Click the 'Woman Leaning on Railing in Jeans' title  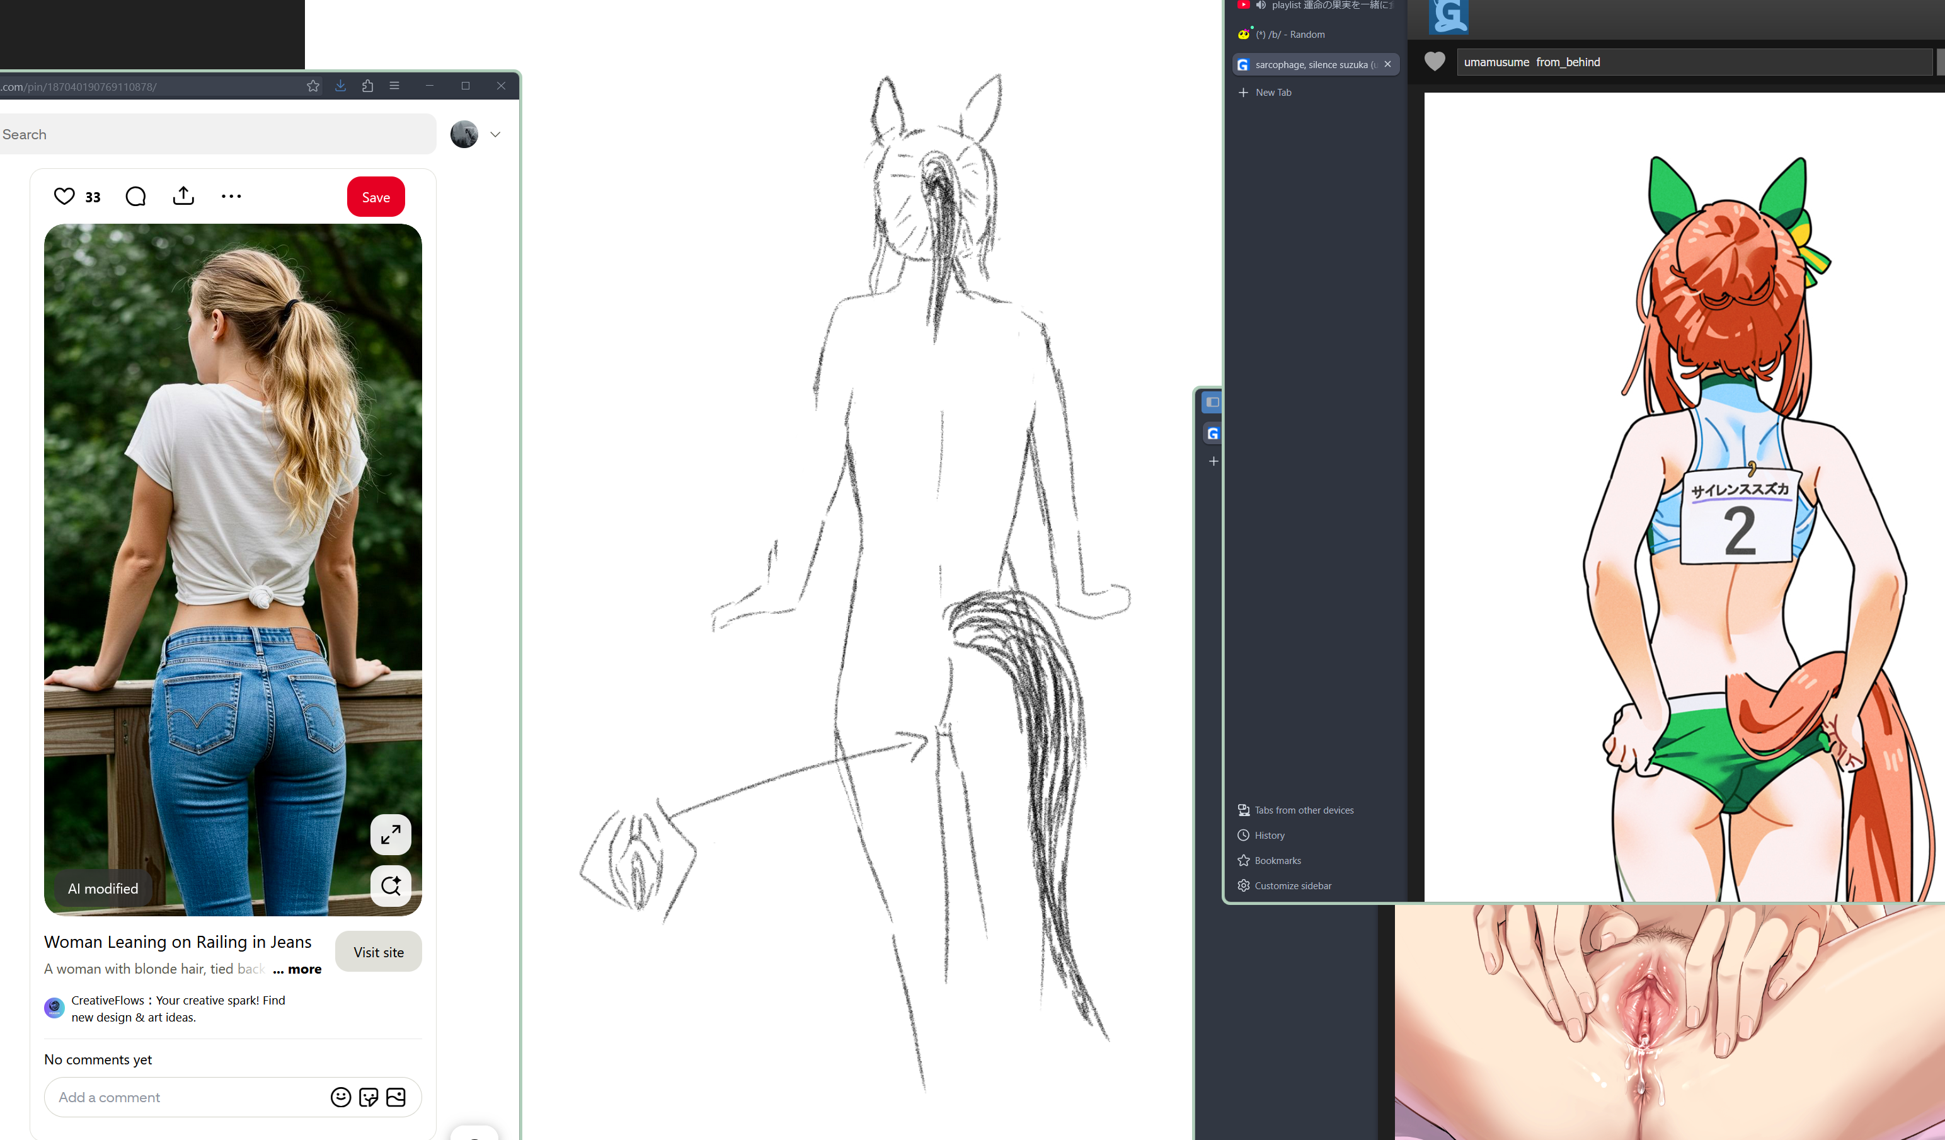[x=178, y=941]
